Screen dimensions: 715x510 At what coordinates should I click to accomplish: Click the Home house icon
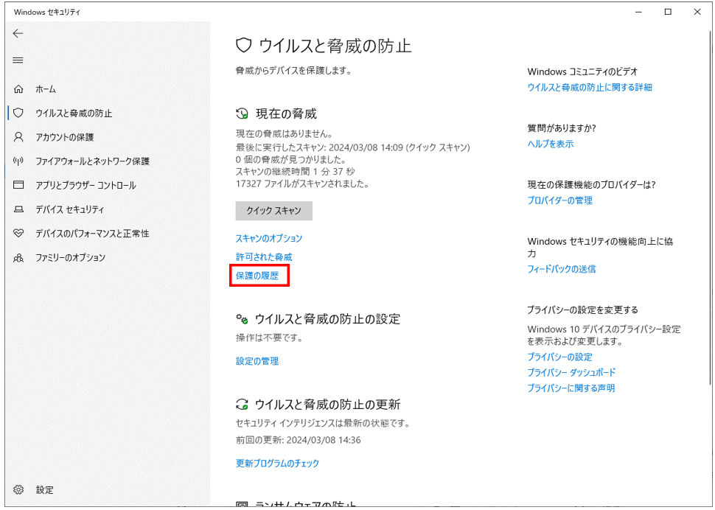pyautogui.click(x=18, y=89)
